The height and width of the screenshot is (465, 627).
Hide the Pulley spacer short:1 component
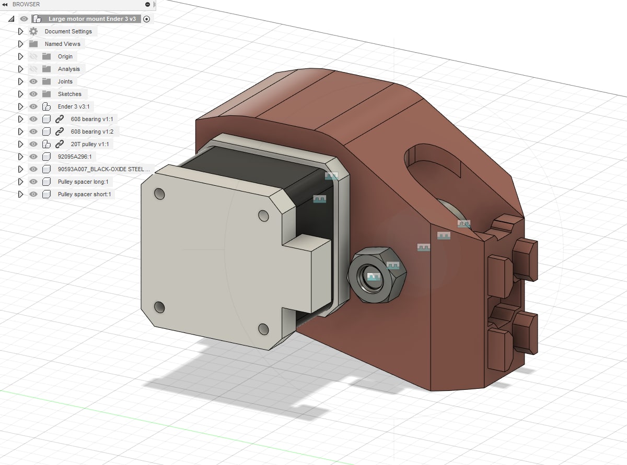pyautogui.click(x=33, y=194)
